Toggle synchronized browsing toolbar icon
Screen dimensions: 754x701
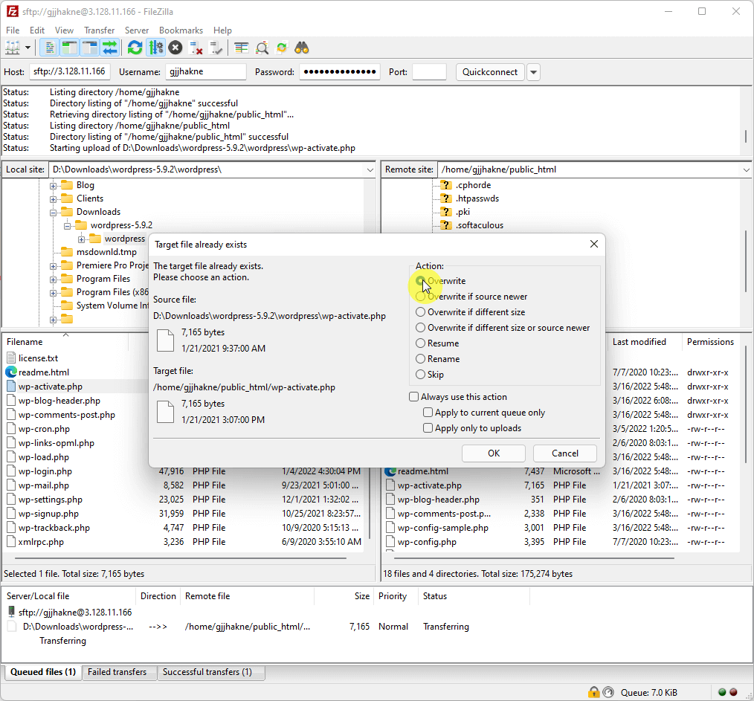[282, 48]
